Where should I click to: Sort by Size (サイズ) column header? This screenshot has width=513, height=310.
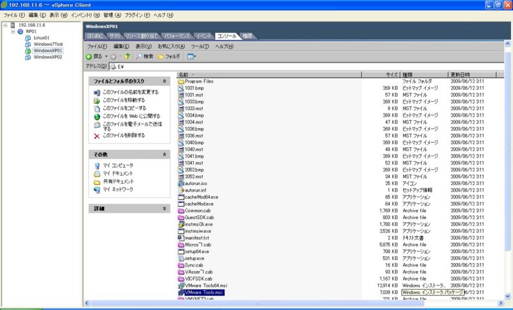(381, 75)
